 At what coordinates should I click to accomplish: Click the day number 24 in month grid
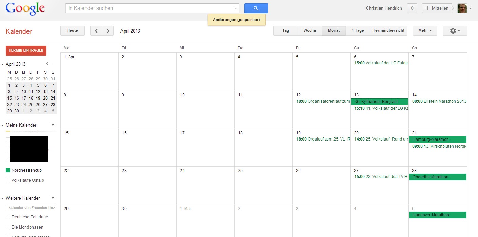pyautogui.click(x=182, y=171)
